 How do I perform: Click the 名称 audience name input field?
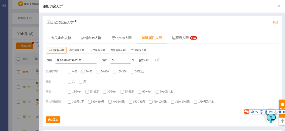(76, 60)
